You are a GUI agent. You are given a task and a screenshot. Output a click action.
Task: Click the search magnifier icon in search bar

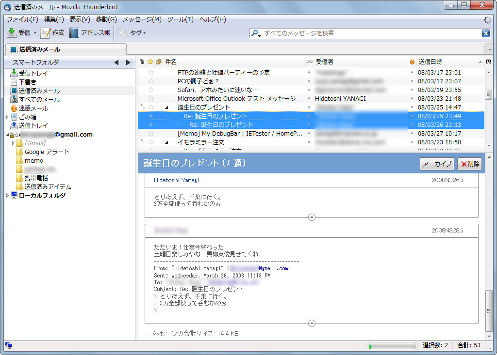coord(256,33)
